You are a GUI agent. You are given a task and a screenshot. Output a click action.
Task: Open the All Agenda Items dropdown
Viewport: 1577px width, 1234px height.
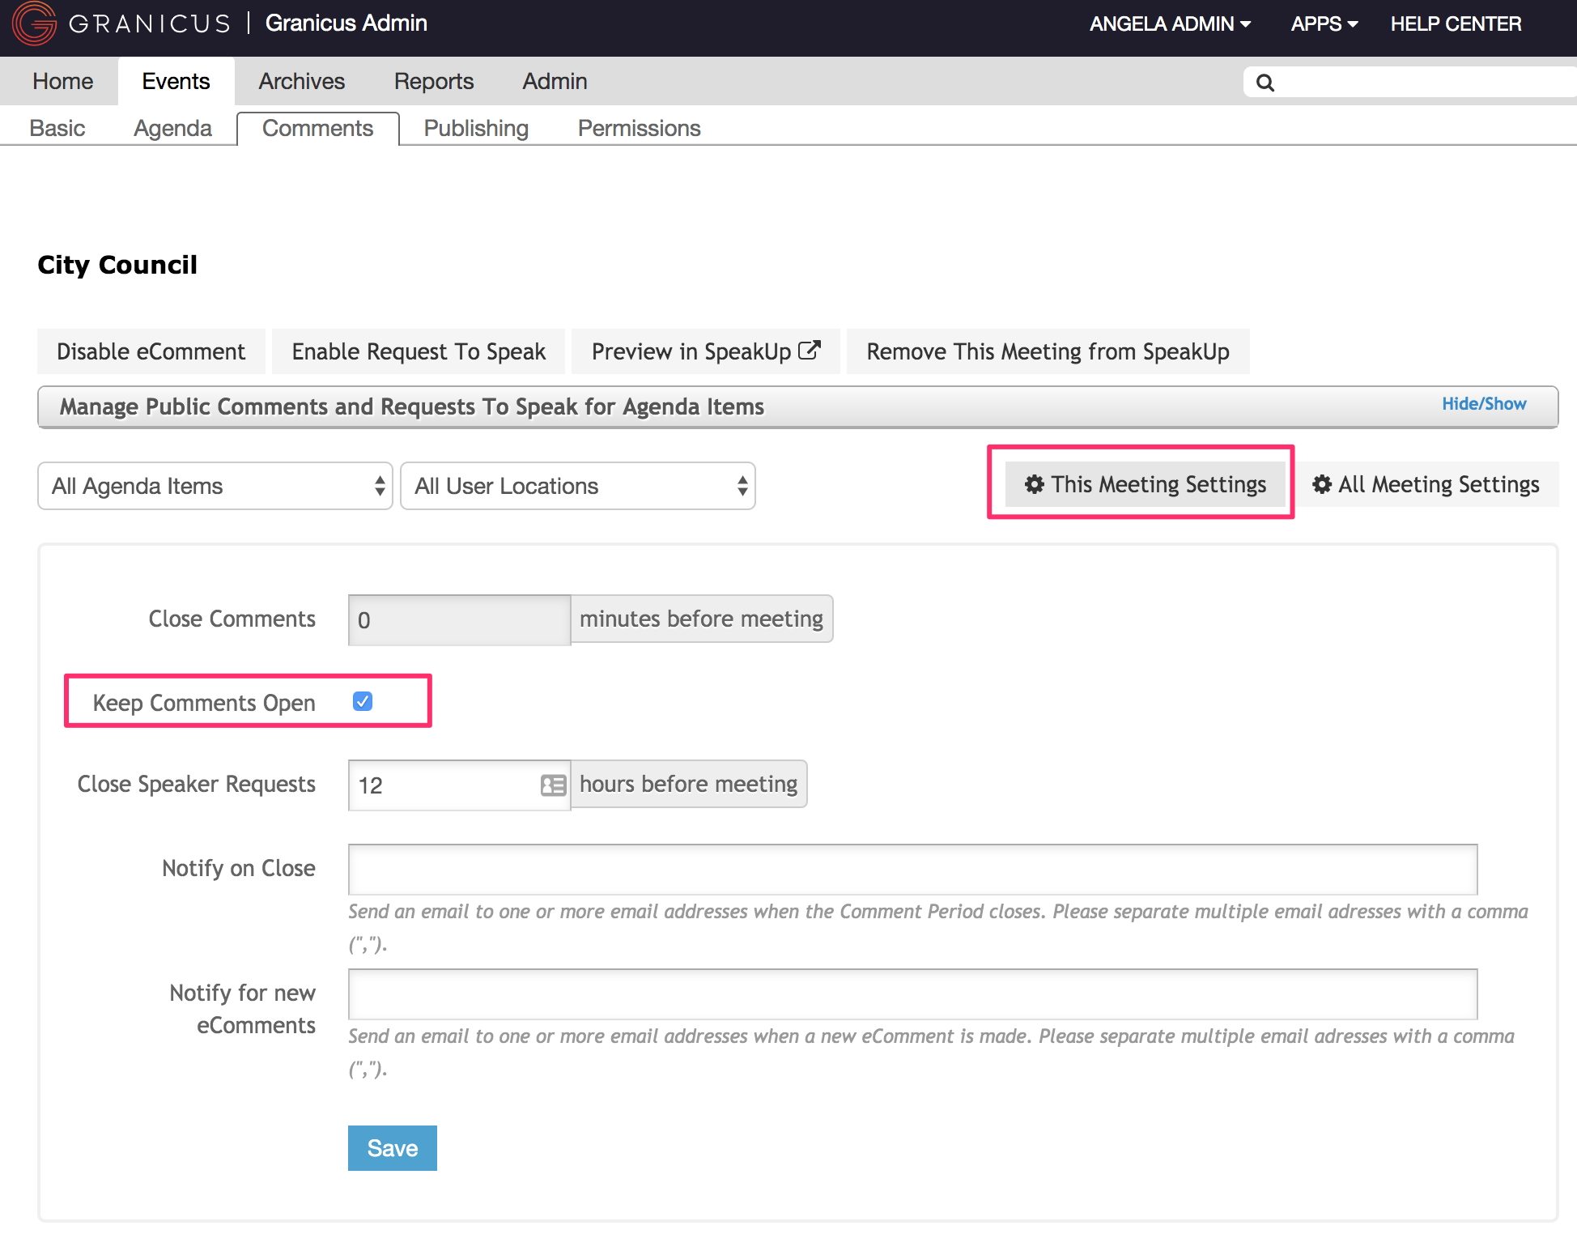[x=215, y=486]
